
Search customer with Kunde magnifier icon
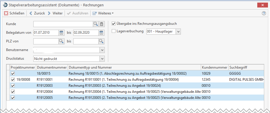[95, 24]
